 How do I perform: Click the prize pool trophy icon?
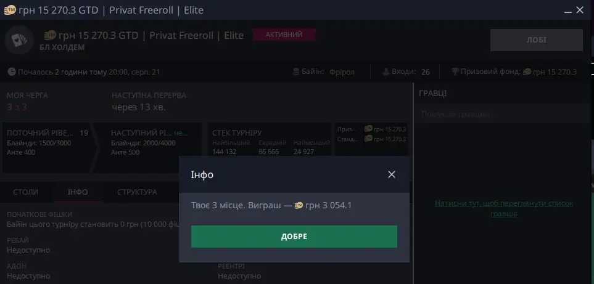coord(455,71)
